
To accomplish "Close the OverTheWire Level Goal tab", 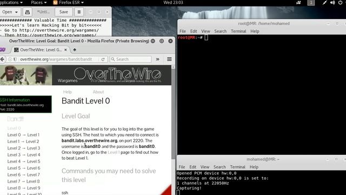I will 65,50.
